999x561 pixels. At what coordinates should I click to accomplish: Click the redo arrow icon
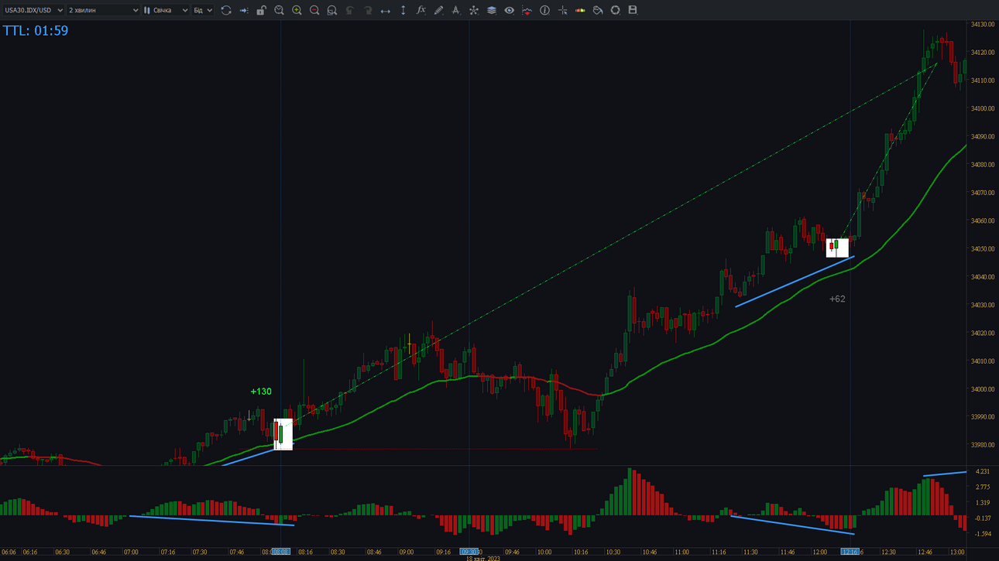click(368, 10)
